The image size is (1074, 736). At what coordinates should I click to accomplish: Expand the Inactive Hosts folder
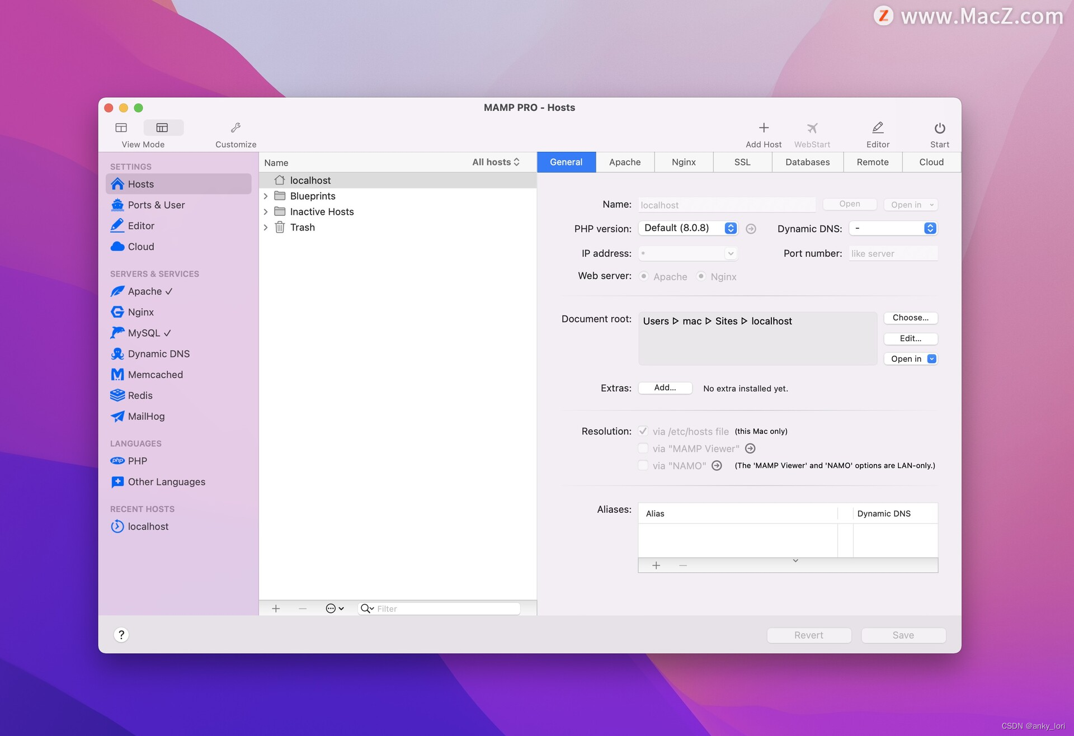[x=266, y=211]
